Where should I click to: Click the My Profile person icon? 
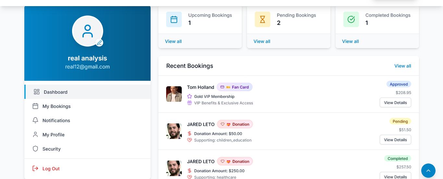[x=35, y=134]
